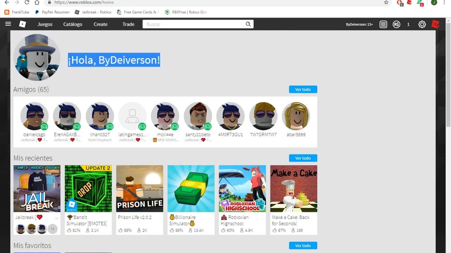Open the news feed list icon
451x253 pixels.
pos(383,24)
